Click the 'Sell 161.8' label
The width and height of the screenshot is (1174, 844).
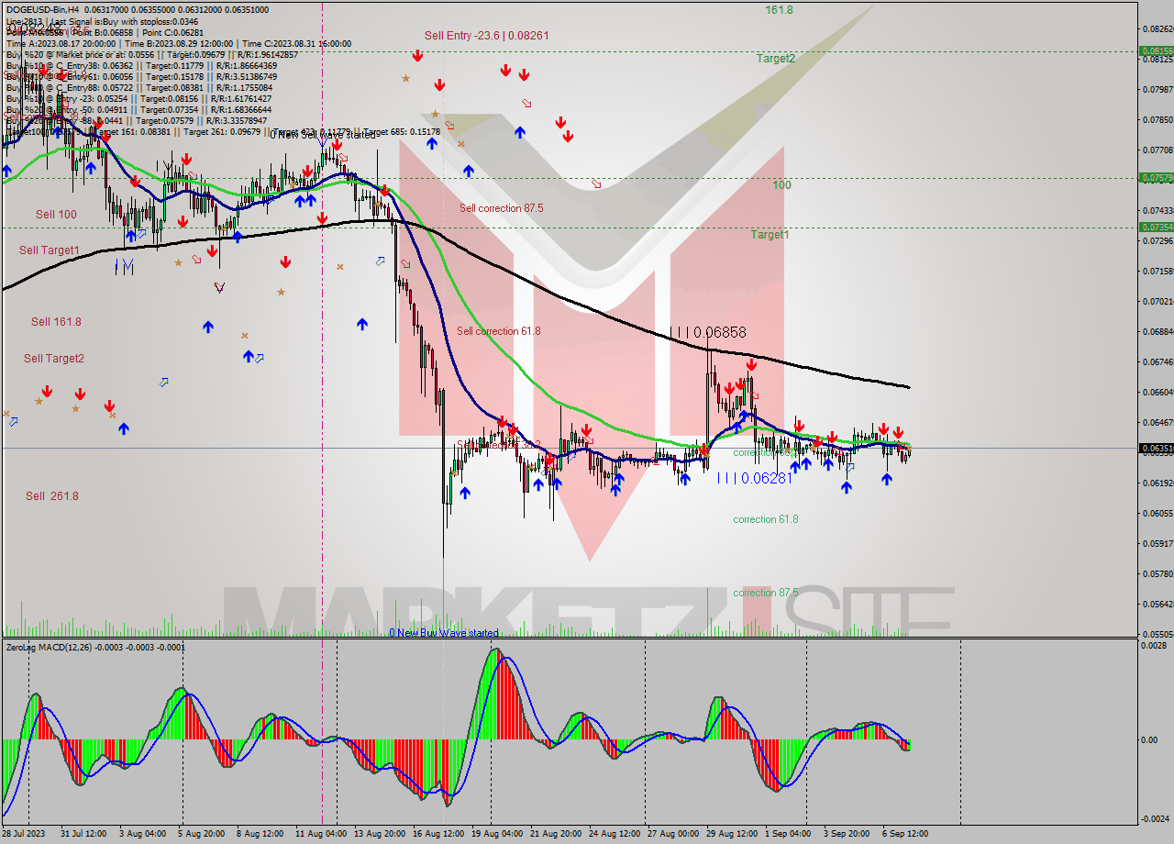56,322
